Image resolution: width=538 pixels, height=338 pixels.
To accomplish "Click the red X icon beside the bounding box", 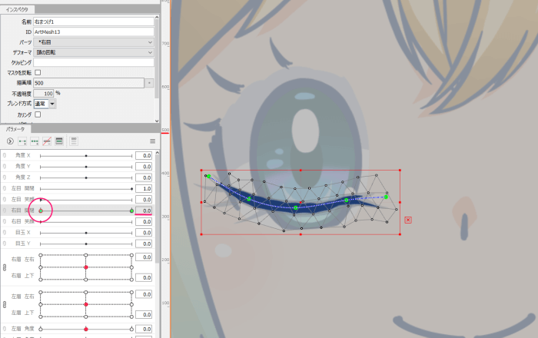I will point(408,220).
